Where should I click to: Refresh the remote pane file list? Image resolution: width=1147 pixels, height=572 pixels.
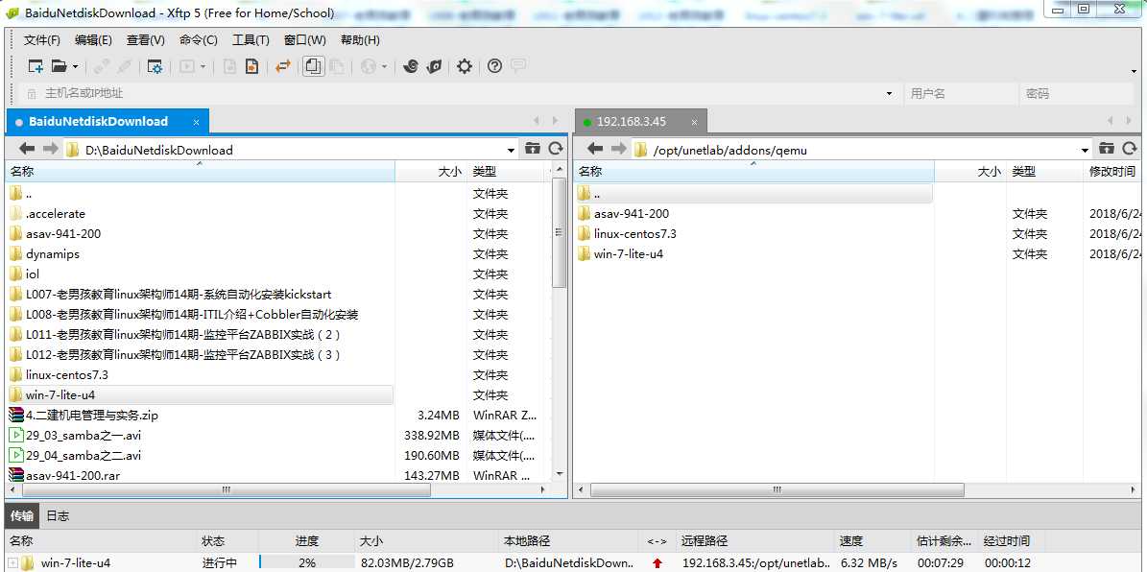click(x=1130, y=149)
